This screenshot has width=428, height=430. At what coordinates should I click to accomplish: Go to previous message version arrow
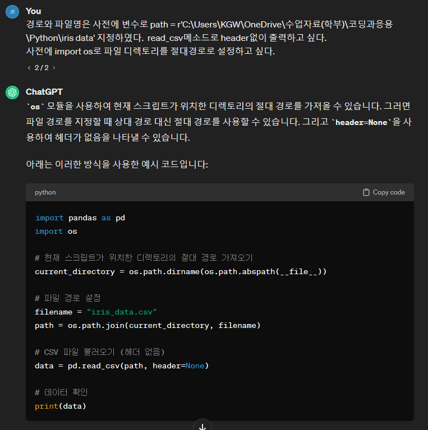(29, 68)
